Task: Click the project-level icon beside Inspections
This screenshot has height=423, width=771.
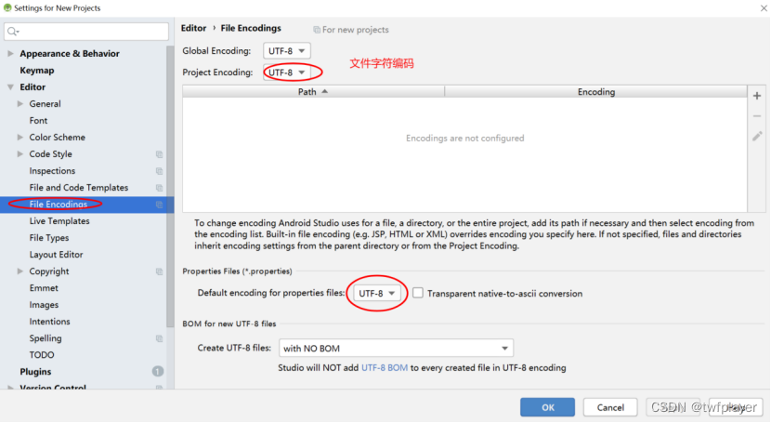Action: tap(160, 171)
